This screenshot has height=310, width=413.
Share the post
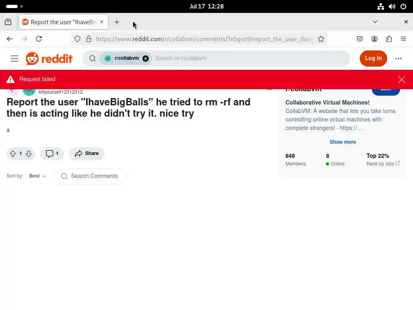click(x=87, y=153)
